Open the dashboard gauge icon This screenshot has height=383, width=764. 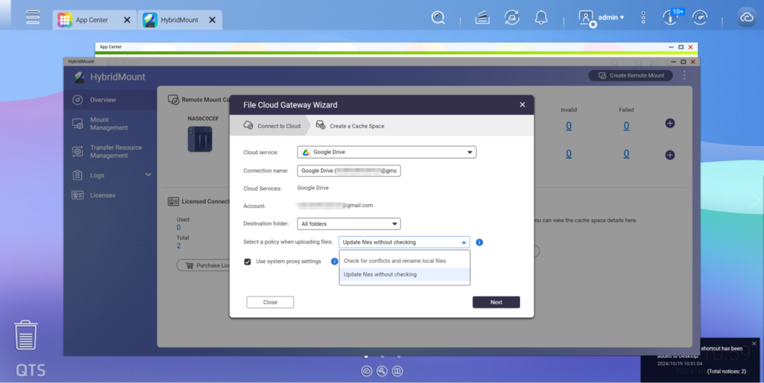[x=700, y=17]
